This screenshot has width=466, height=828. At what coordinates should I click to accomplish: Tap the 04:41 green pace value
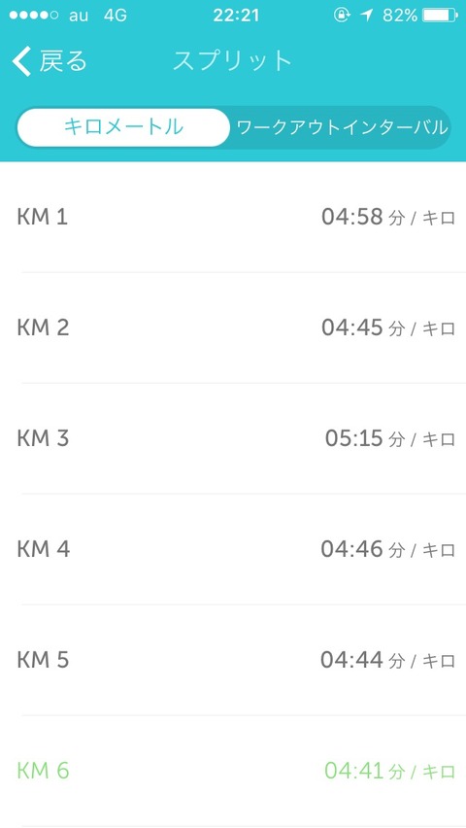click(353, 771)
